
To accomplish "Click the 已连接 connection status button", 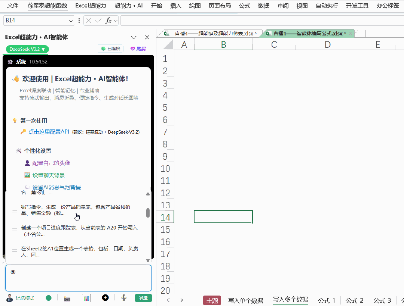I will (111, 49).
